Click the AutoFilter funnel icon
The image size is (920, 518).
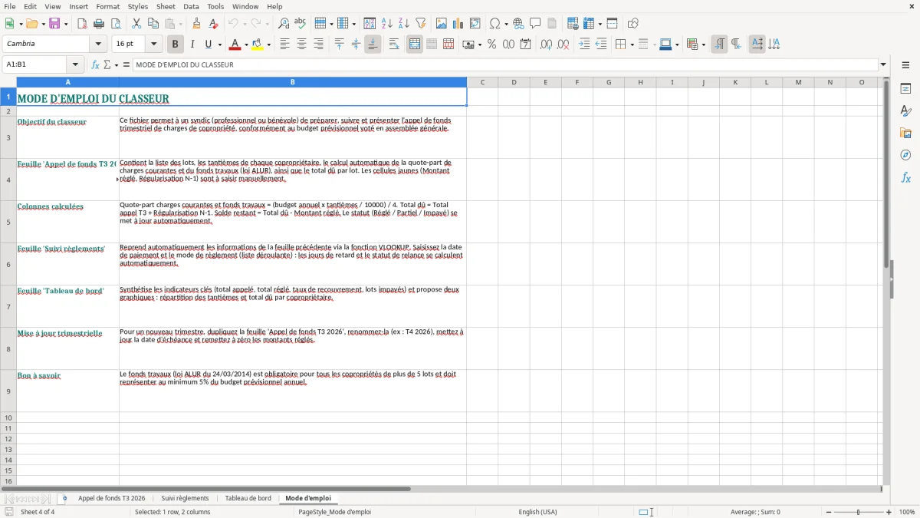pos(421,24)
